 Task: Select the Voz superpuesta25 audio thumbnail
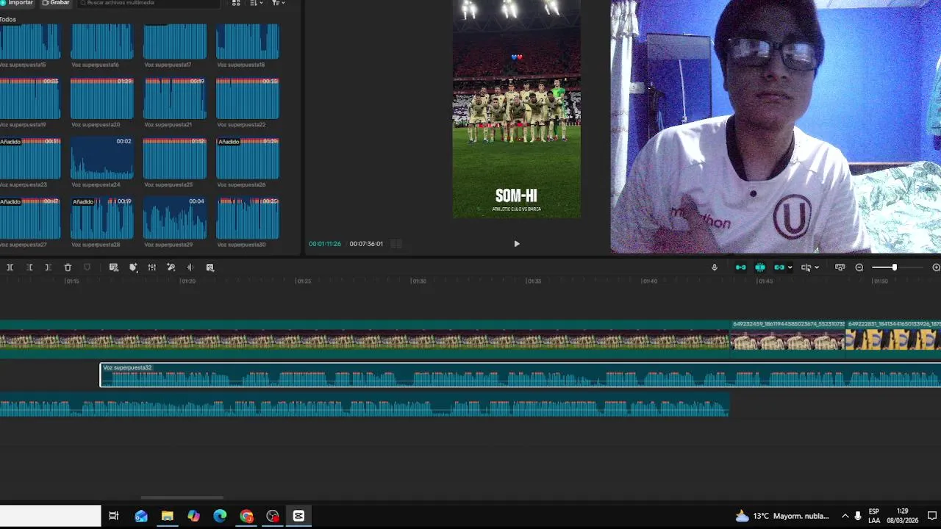pos(175,158)
